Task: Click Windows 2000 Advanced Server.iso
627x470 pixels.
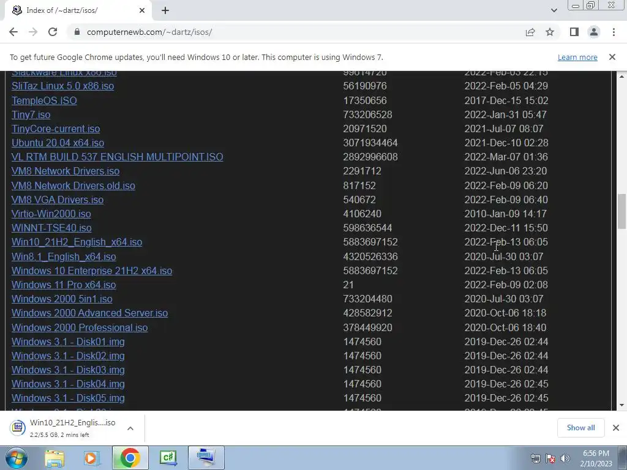Action: coord(89,313)
